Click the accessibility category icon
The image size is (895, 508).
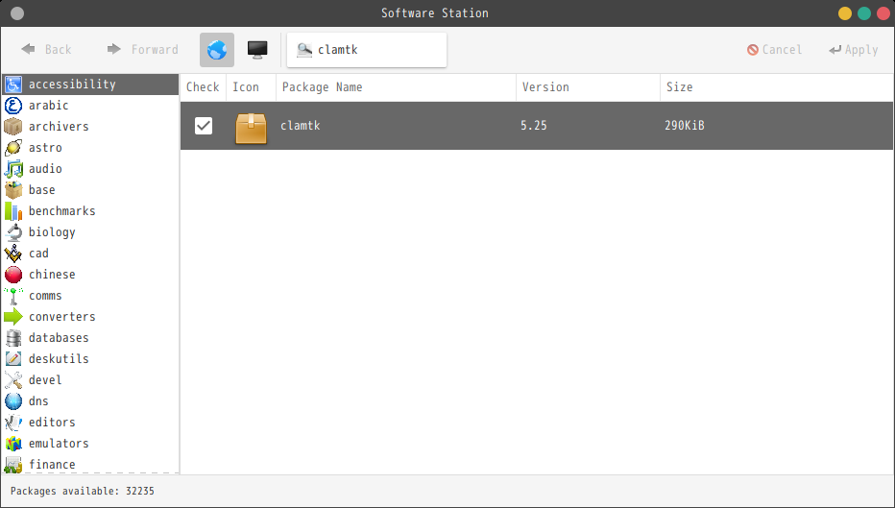click(x=13, y=85)
